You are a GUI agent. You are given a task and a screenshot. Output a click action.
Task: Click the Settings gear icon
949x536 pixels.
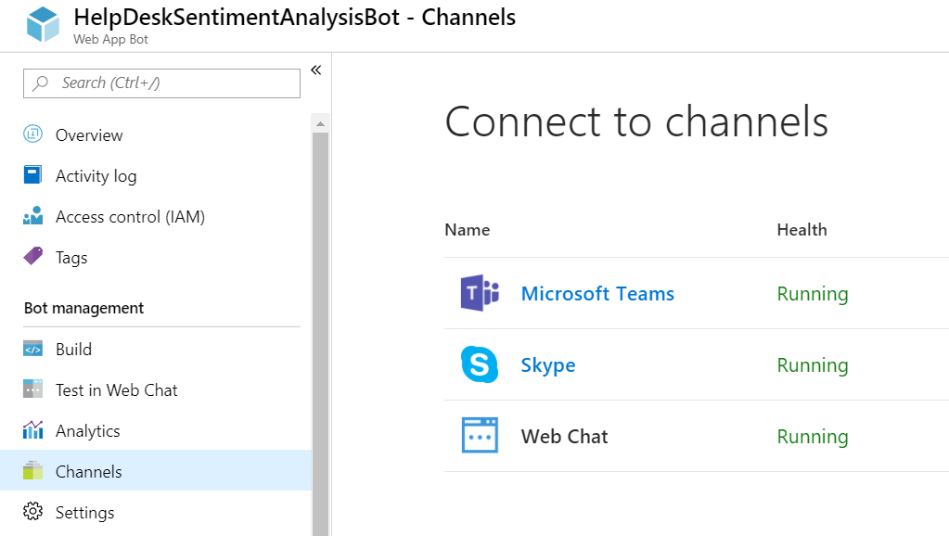tap(33, 512)
